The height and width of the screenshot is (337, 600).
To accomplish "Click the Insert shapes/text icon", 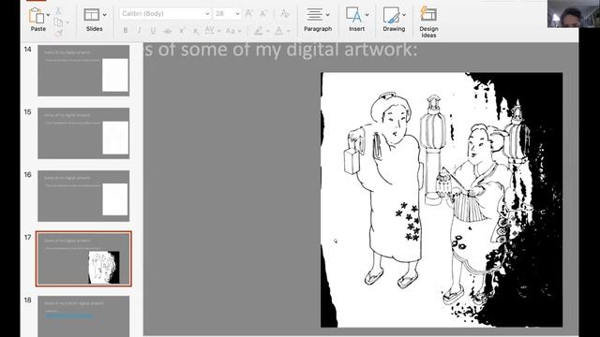I will click(353, 15).
